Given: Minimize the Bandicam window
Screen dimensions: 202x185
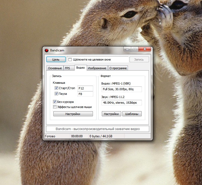Looking at the screenshot, I should 127,49.
